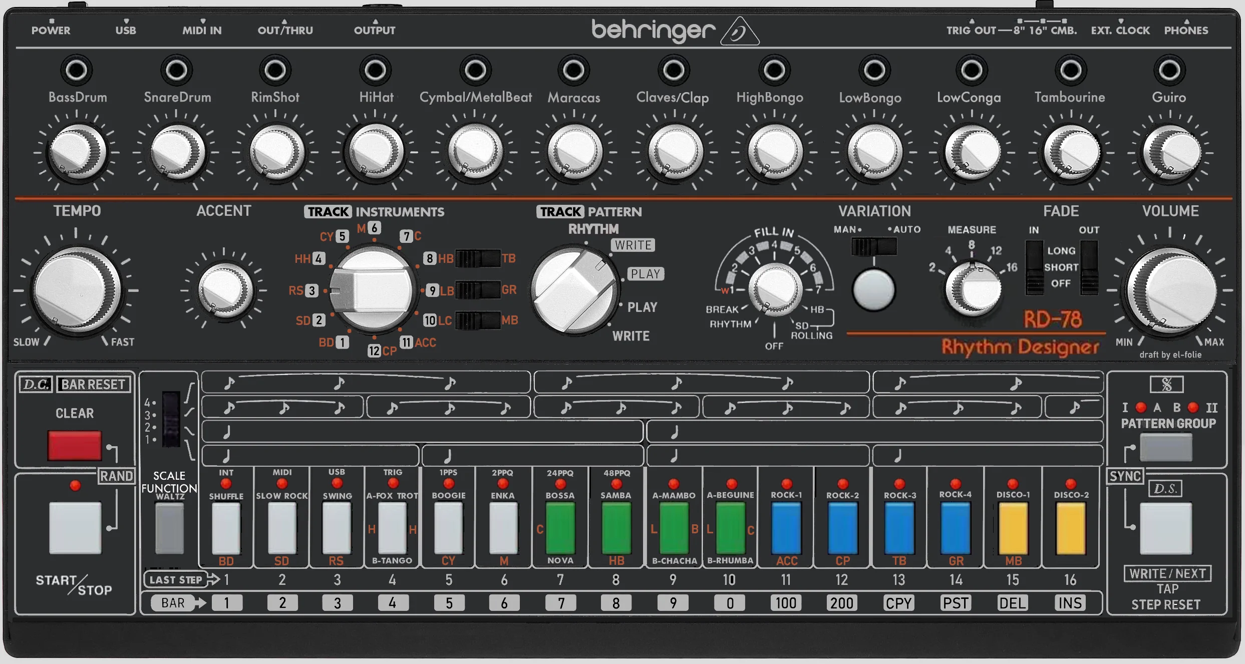Flip the Fade In slide switch

pyautogui.click(x=1034, y=267)
